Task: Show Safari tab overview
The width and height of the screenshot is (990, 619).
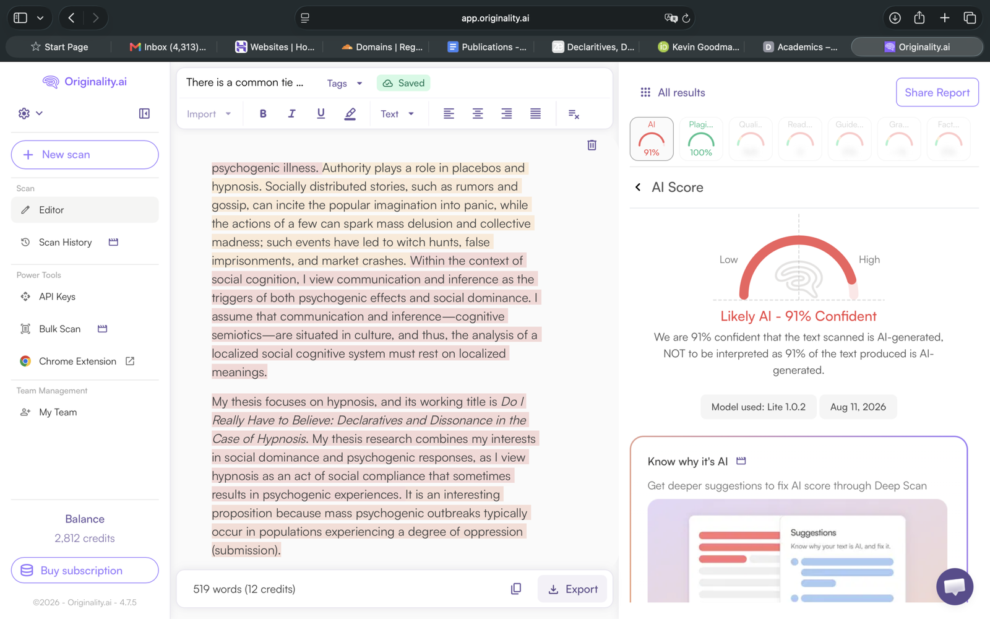Action: point(970,18)
